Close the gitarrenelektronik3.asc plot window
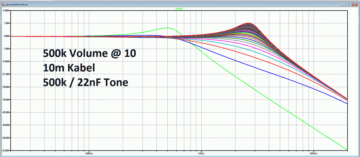The height and width of the screenshot is (157, 360). point(354,4)
